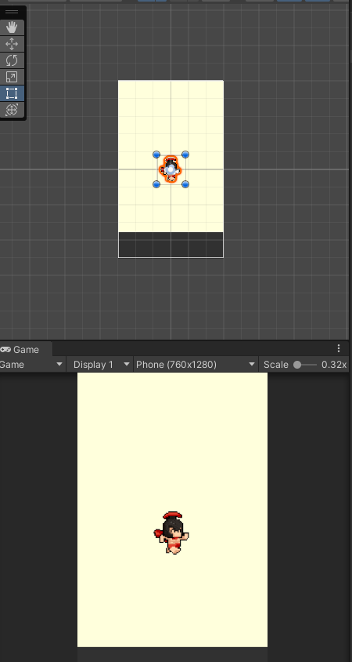Viewport: 352px width, 662px height.
Task: Select the Rect tool
Action: (12, 93)
